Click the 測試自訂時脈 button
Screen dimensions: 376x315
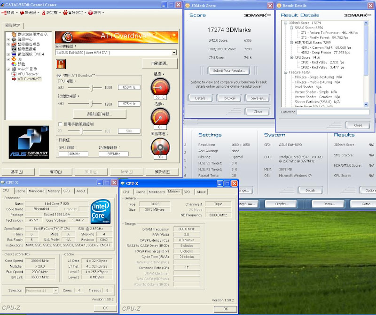[100, 114]
